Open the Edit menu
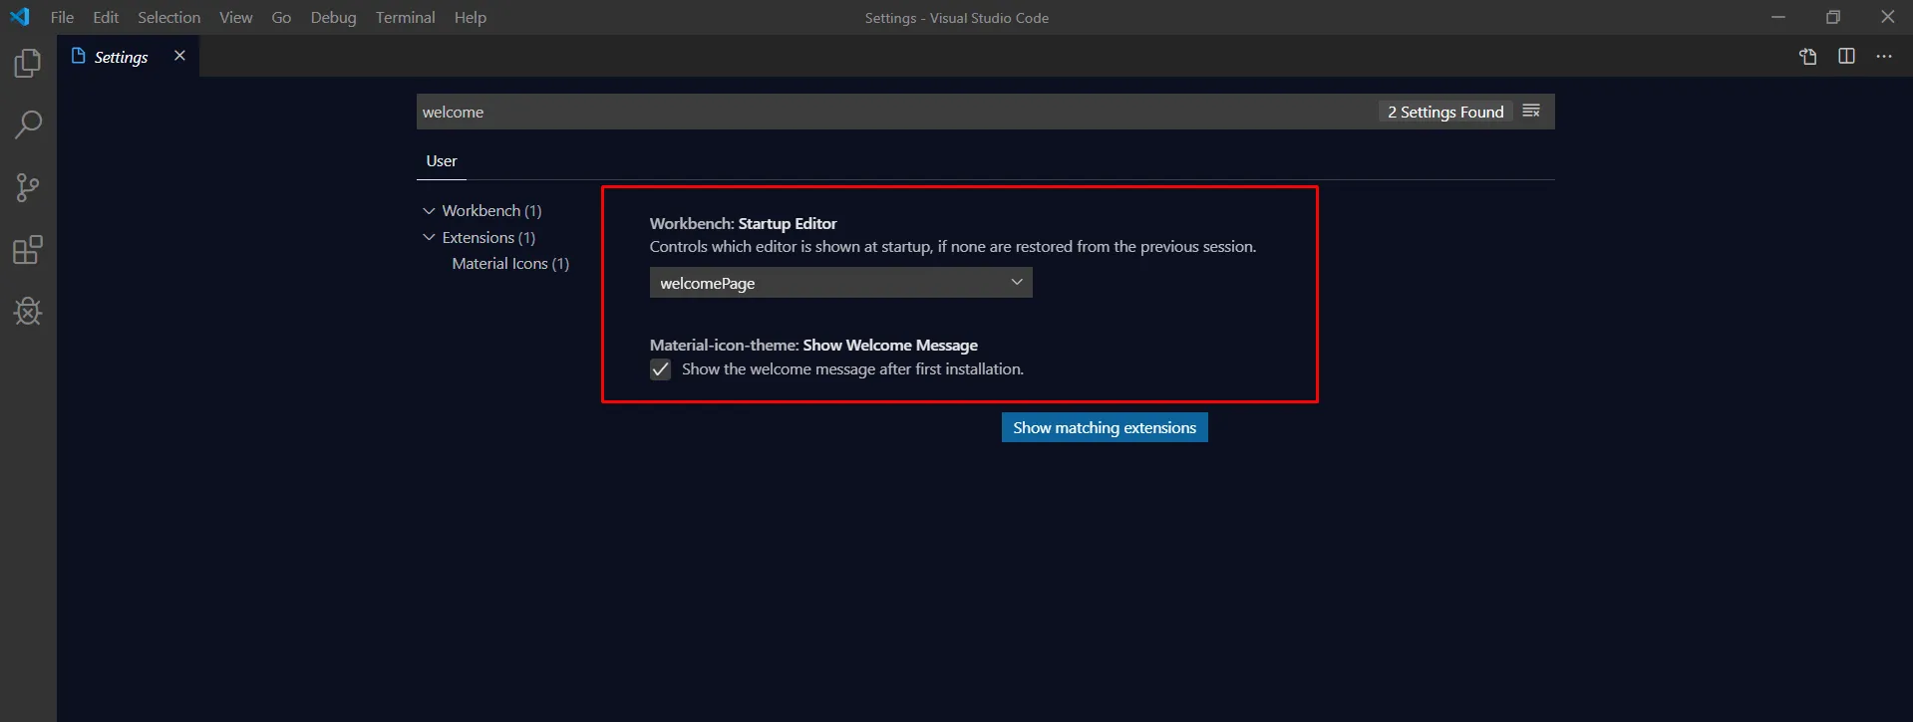Image resolution: width=1913 pixels, height=722 pixels. tap(106, 17)
